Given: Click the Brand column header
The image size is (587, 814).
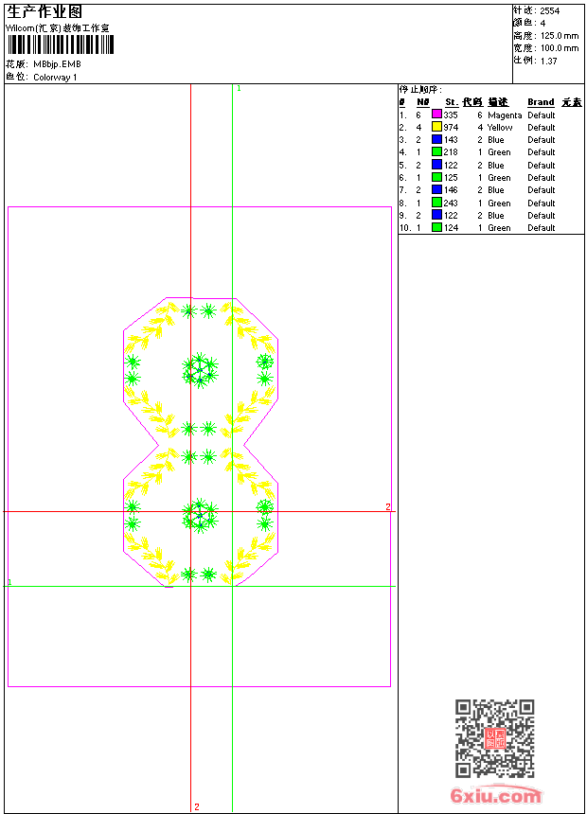Looking at the screenshot, I should [x=541, y=102].
